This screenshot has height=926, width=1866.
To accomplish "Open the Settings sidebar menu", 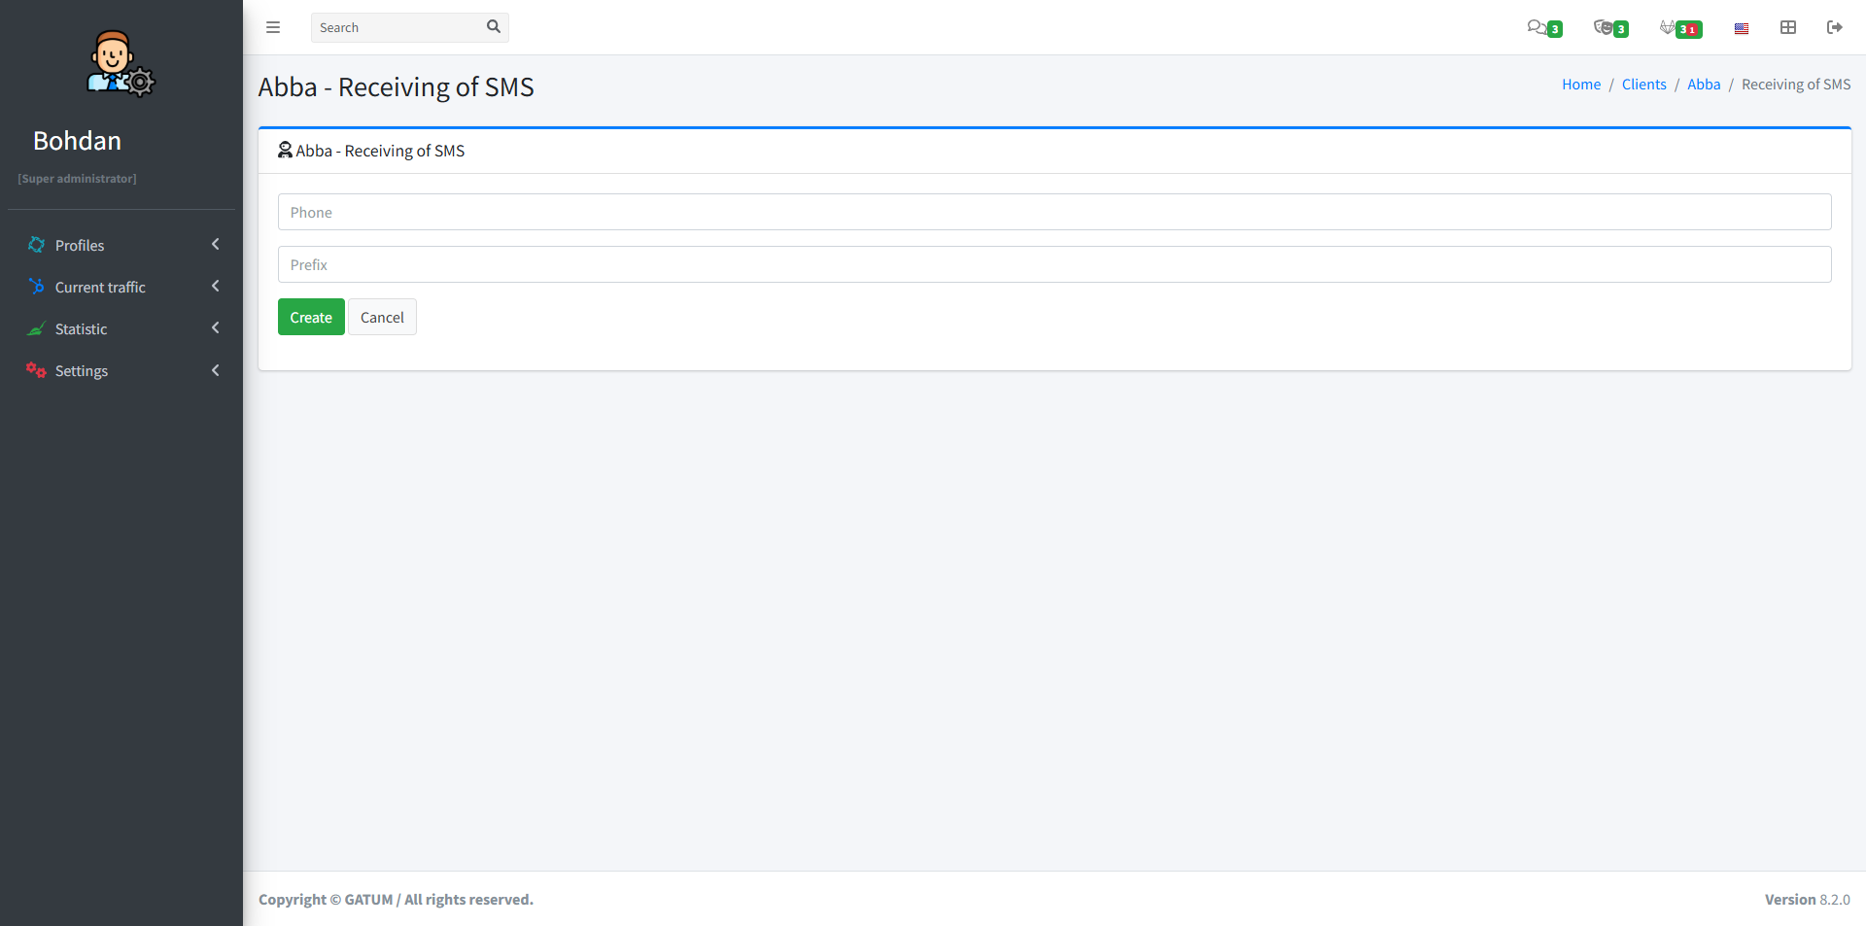I will tap(82, 371).
